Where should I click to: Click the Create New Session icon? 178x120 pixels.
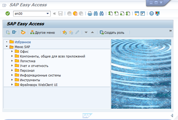pyautogui.click(x=137, y=13)
